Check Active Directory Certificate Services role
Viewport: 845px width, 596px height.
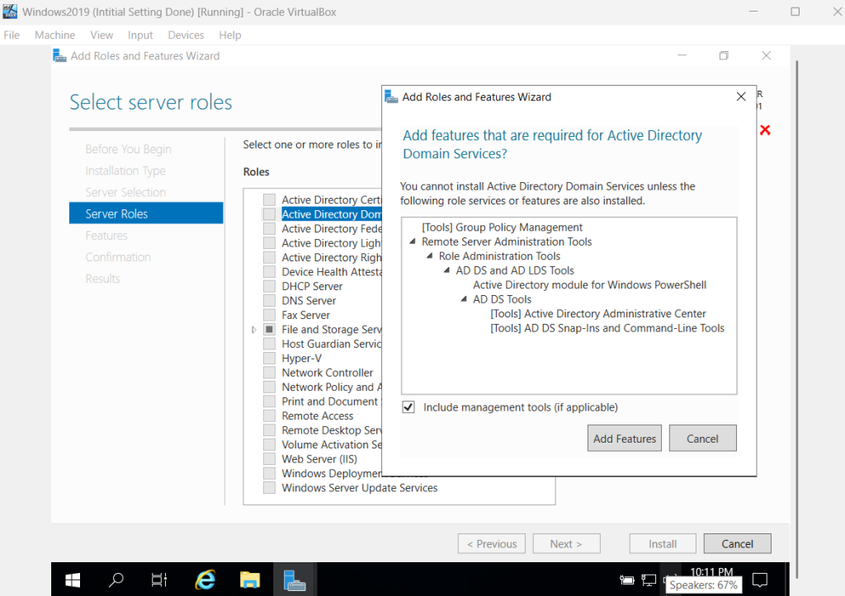pyautogui.click(x=270, y=199)
